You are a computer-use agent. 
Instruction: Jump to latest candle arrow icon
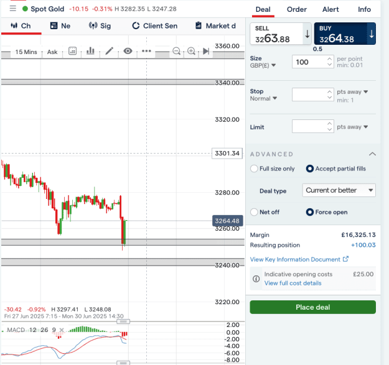click(x=206, y=51)
